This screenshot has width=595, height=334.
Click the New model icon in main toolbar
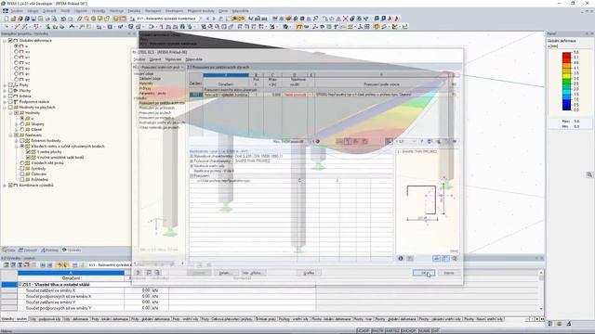click(7, 19)
